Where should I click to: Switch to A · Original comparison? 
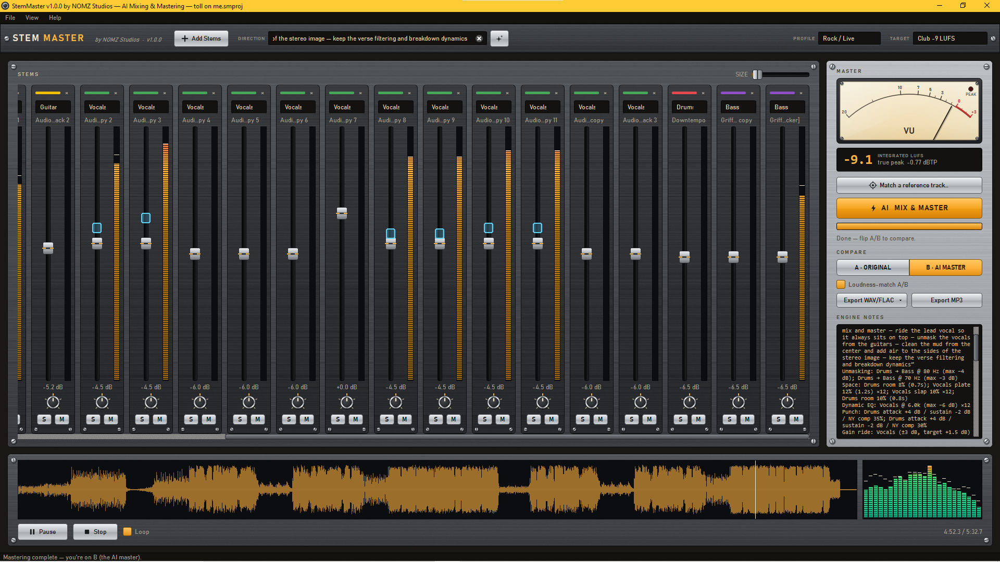(x=873, y=267)
